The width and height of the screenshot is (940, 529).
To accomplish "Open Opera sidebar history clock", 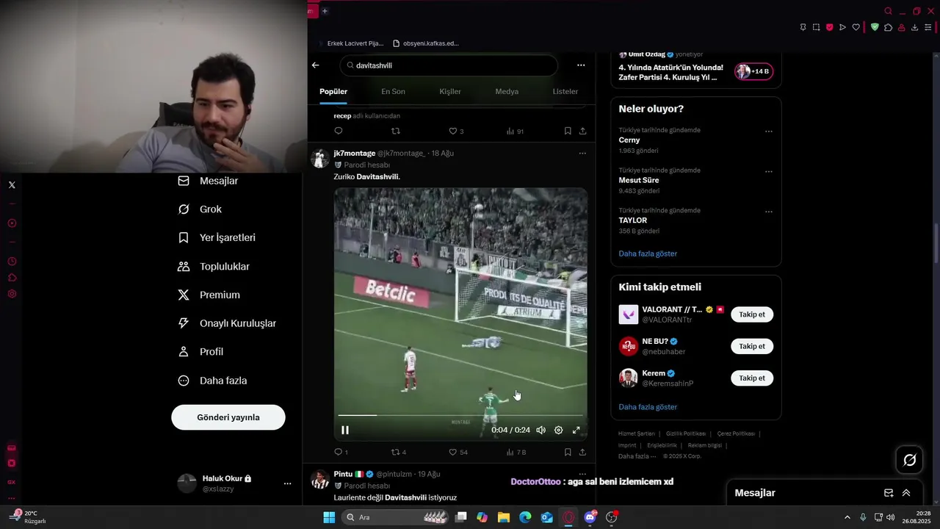I will click(12, 262).
